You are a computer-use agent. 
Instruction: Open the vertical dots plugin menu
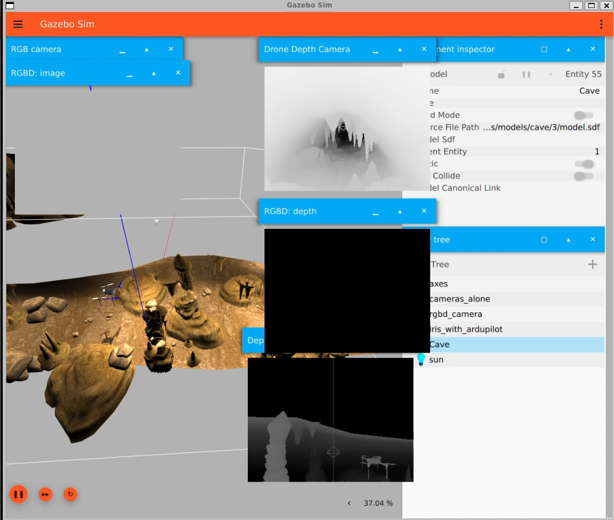[601, 24]
